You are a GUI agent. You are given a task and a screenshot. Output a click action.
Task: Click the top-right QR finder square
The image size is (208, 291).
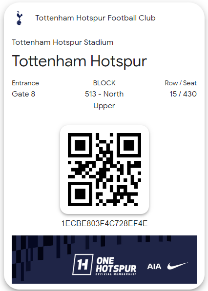[129, 145]
